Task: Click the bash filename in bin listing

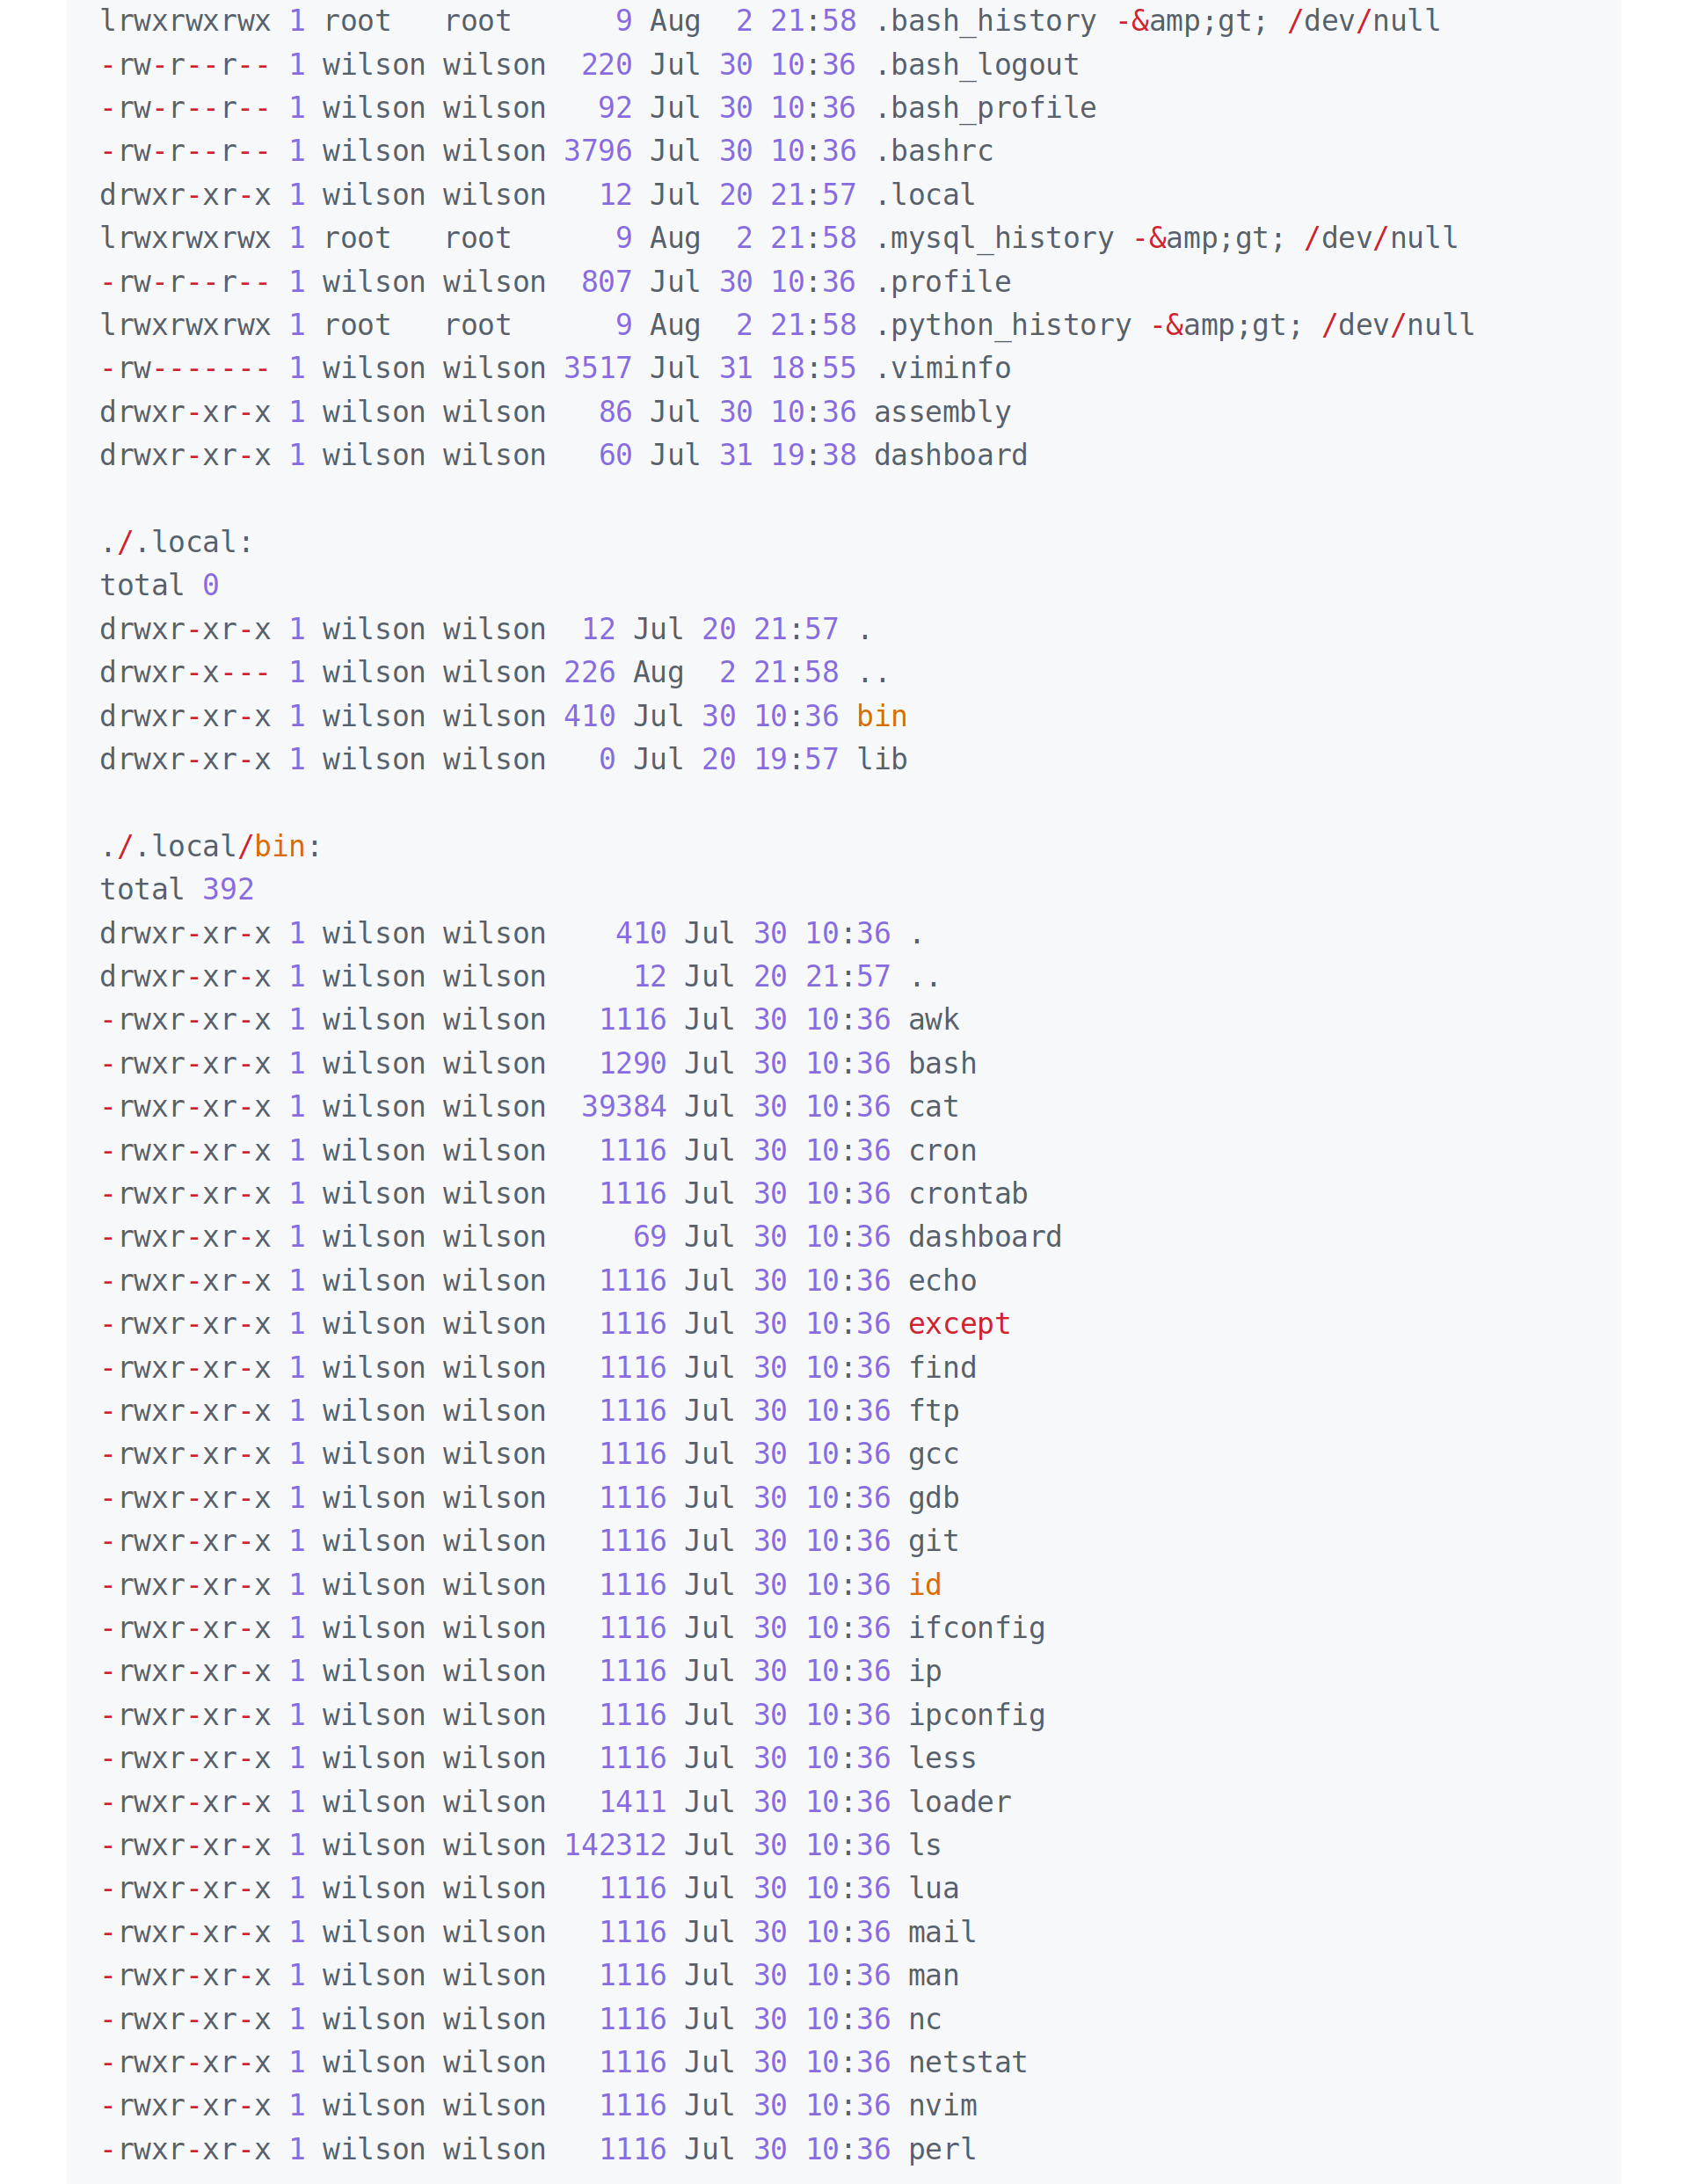Action: tap(943, 1063)
